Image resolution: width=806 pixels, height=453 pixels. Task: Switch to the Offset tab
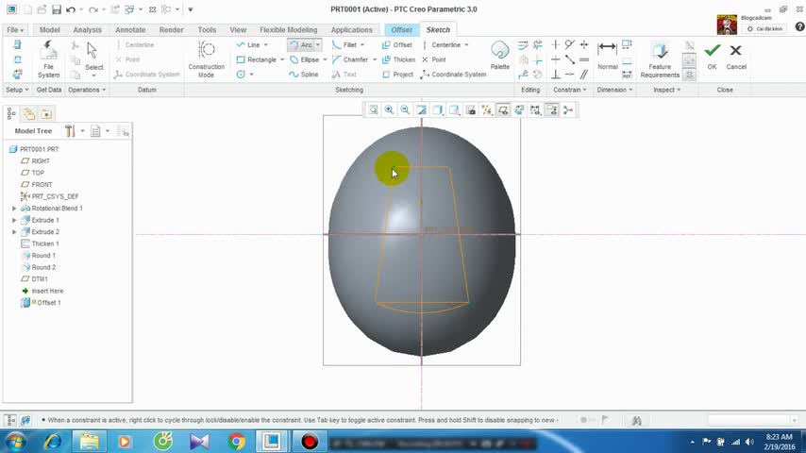[401, 30]
